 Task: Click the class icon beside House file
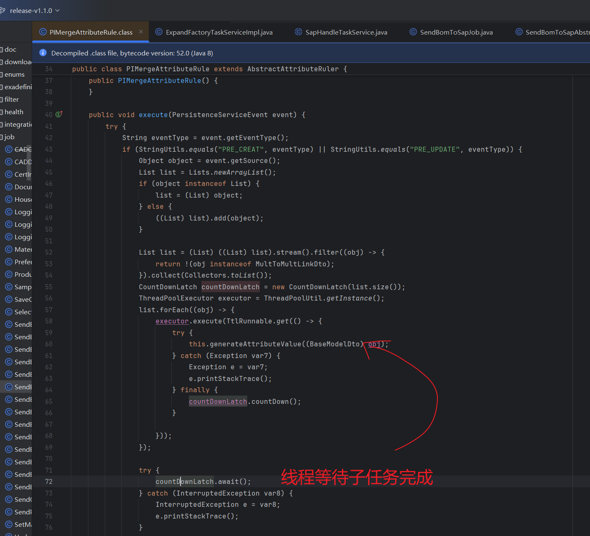(x=9, y=199)
